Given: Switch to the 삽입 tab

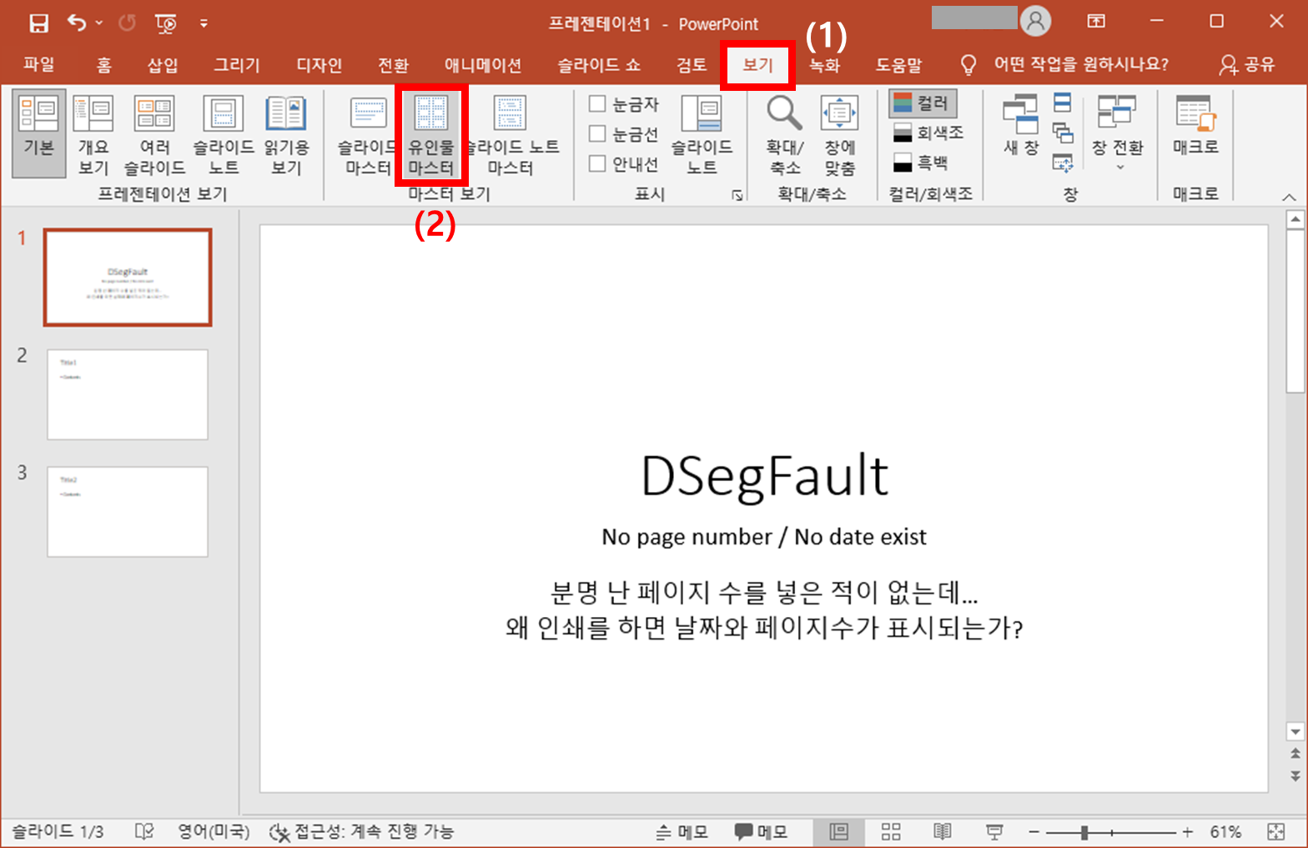Looking at the screenshot, I should [x=163, y=64].
